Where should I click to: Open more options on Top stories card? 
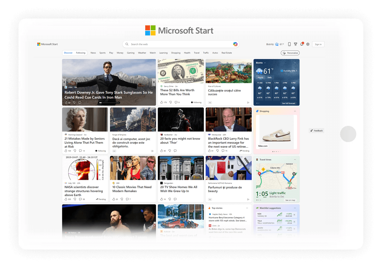point(247,208)
